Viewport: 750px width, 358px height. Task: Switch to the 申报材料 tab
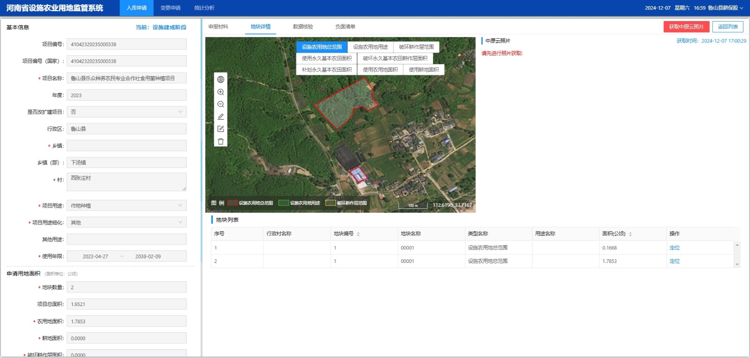coord(218,27)
